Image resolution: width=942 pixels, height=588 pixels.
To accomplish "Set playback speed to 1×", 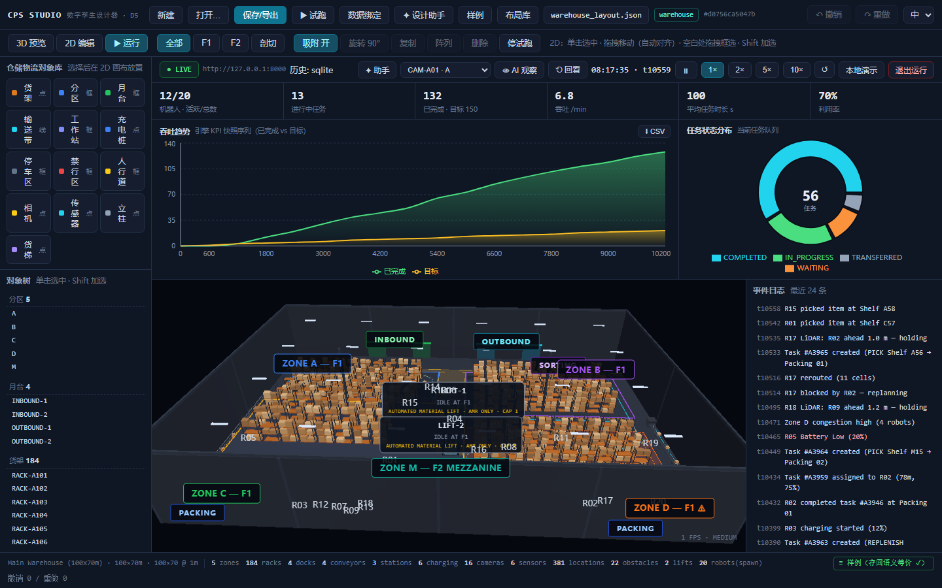I will click(713, 70).
